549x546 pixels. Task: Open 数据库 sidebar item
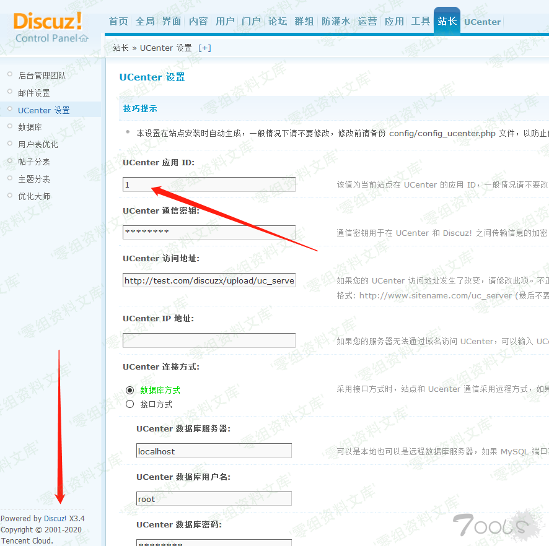(30, 127)
